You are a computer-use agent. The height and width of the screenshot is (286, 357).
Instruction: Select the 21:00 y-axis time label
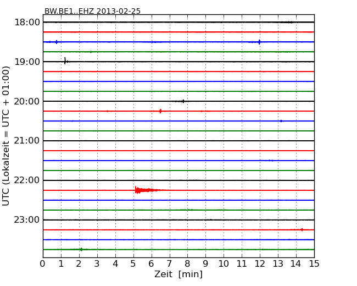(27, 141)
